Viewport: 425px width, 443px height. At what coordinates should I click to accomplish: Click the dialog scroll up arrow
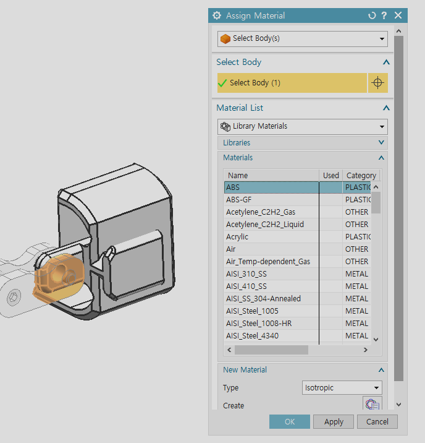[398, 31]
